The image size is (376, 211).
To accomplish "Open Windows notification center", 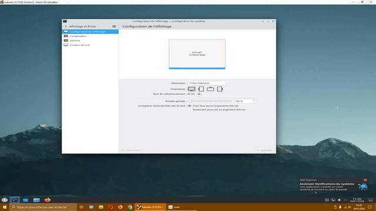I will pyautogui.click(x=370, y=207).
